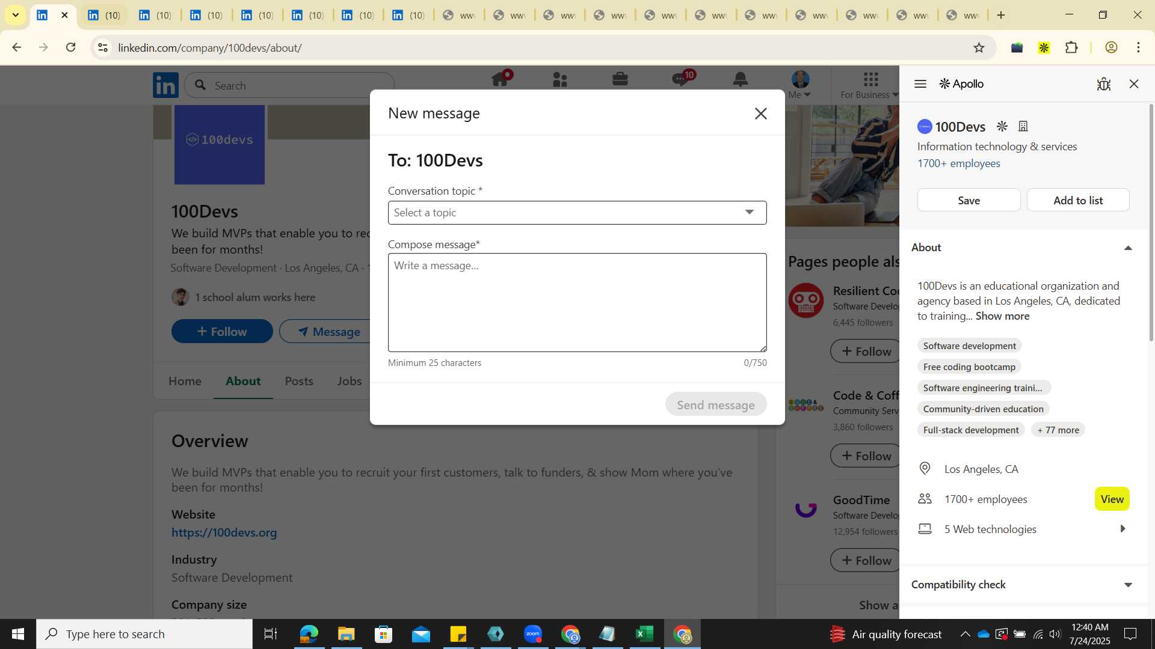
Task: Click the Software development tag
Action: [969, 346]
